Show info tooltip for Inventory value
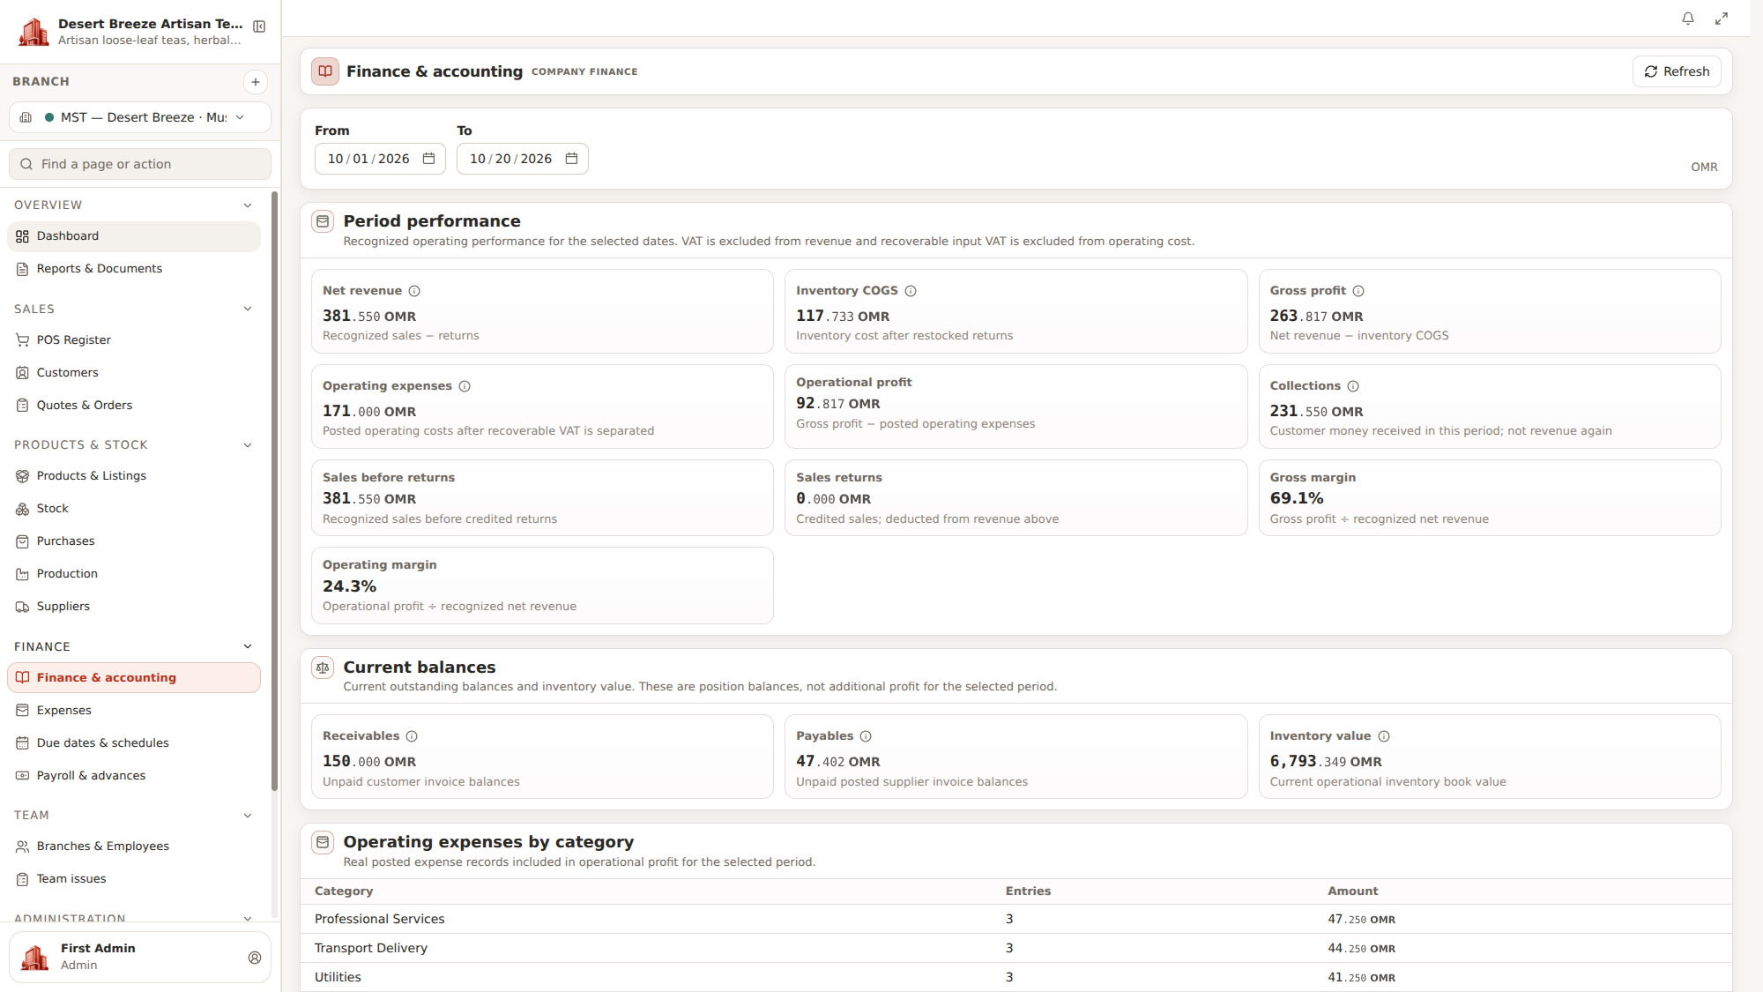 point(1384,736)
